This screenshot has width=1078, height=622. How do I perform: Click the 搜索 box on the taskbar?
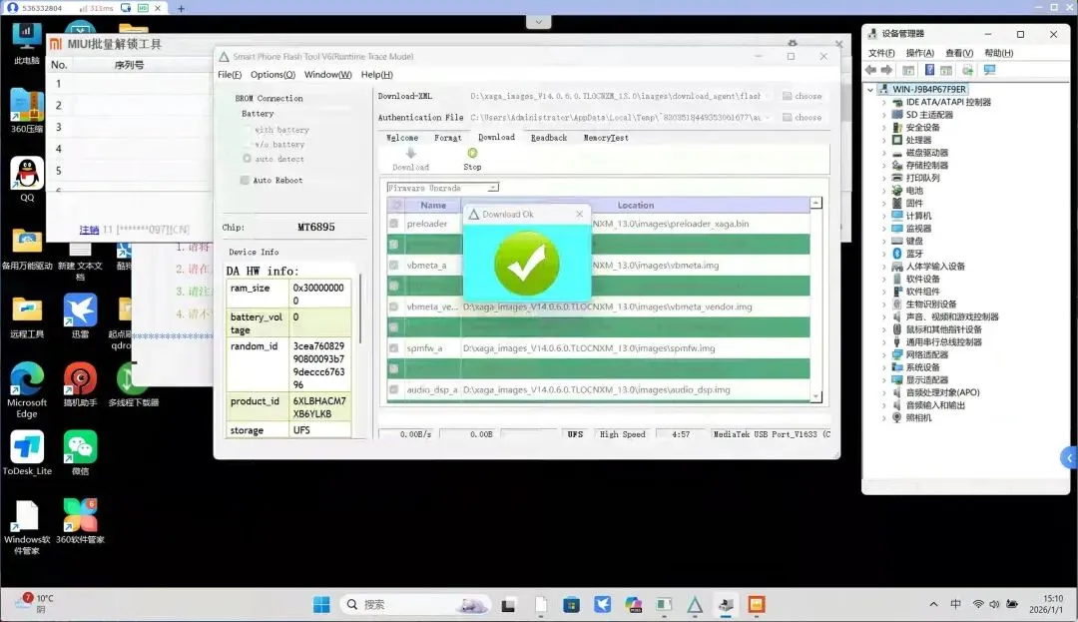click(x=414, y=605)
